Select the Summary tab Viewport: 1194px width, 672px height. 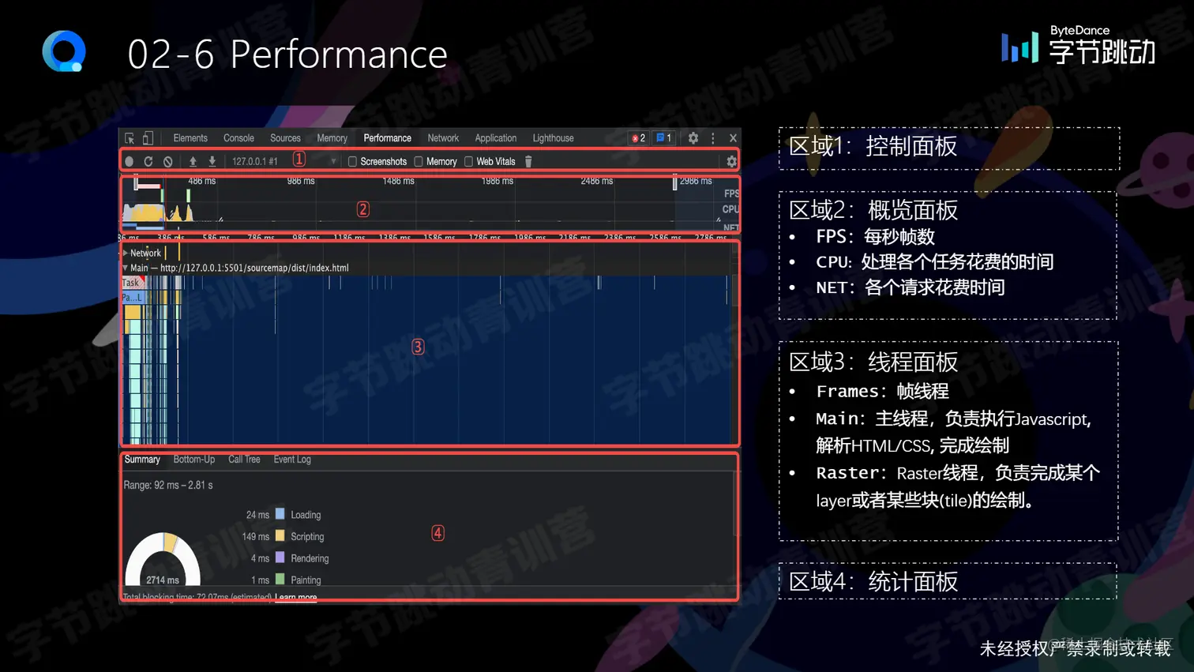click(142, 460)
